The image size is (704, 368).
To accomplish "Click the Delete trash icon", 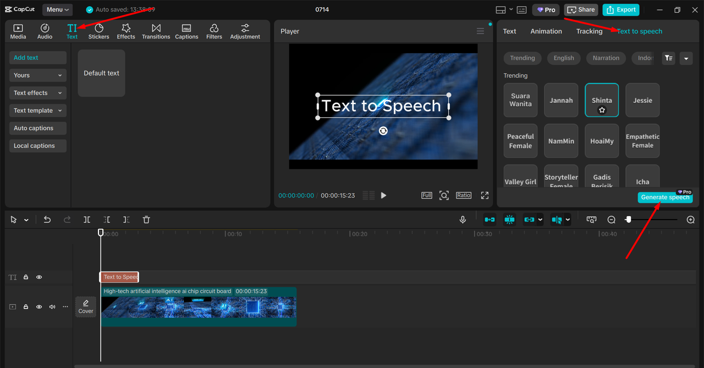I will [x=146, y=219].
